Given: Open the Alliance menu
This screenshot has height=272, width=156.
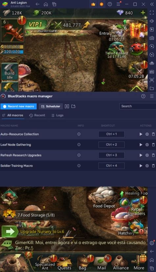Looking at the screenshot, I should (121, 263).
